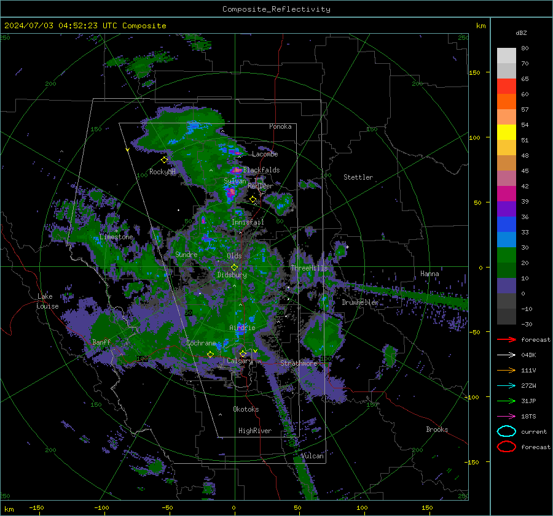Click the Sundre town label
This screenshot has width=553, height=516.
click(x=186, y=254)
